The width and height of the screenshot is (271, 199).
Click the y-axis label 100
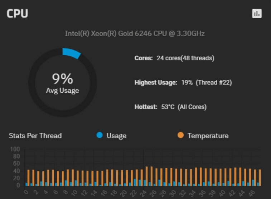click(15, 149)
